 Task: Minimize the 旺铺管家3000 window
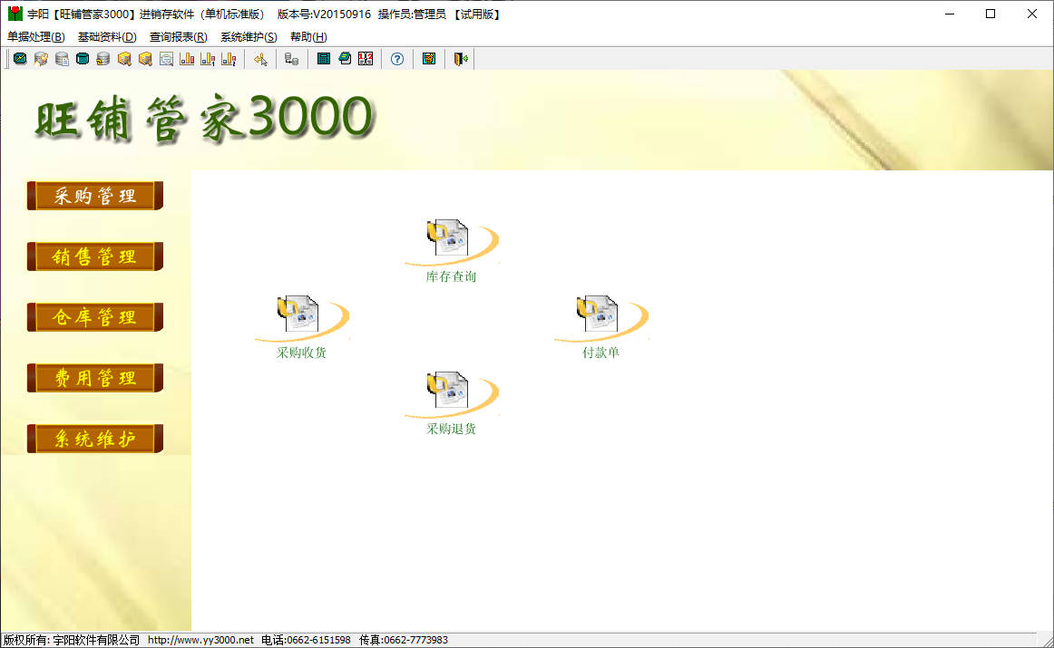click(x=950, y=14)
